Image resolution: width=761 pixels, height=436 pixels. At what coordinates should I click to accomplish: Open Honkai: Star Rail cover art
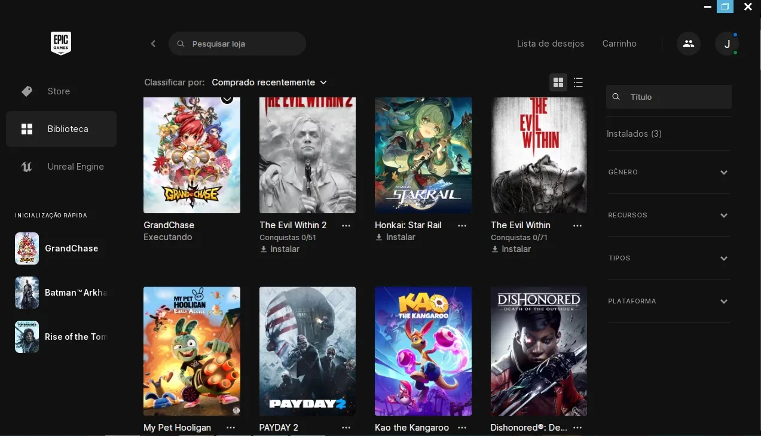[x=423, y=155]
